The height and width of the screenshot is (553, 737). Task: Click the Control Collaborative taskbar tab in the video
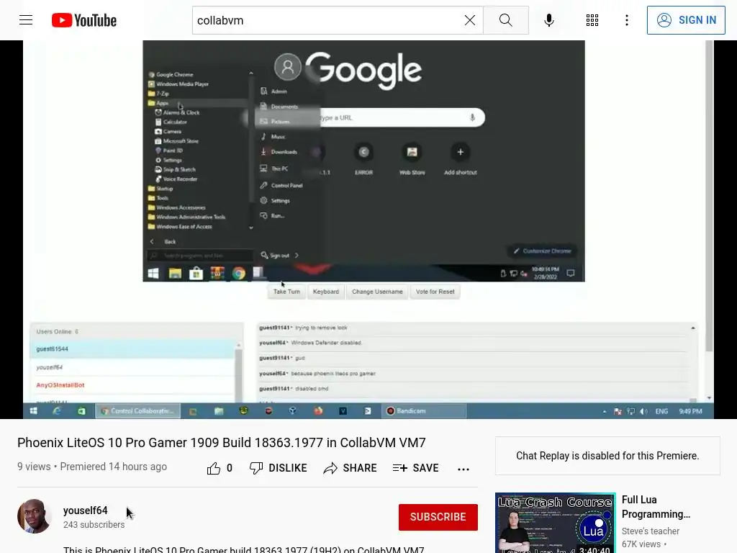point(137,411)
